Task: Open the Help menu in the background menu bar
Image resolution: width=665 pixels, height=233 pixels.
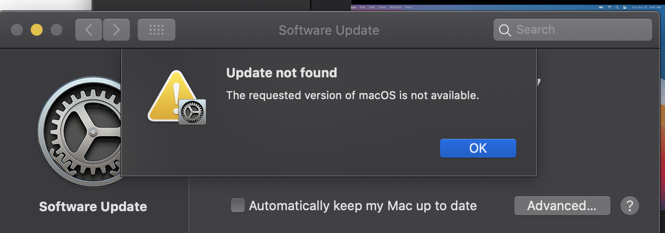Action: tap(408, 7)
